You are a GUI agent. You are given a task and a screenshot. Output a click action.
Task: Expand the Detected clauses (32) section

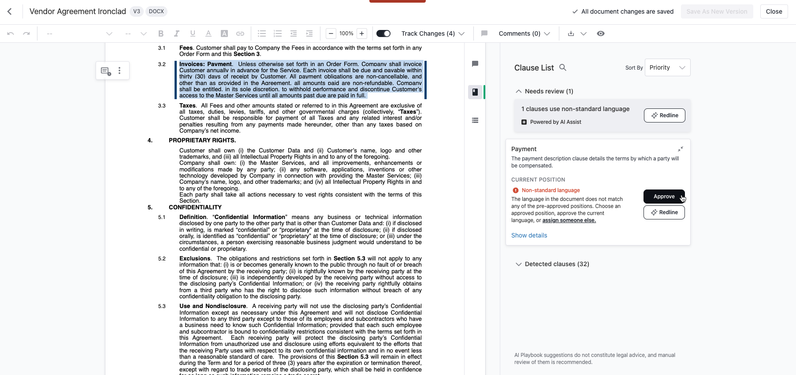point(552,264)
